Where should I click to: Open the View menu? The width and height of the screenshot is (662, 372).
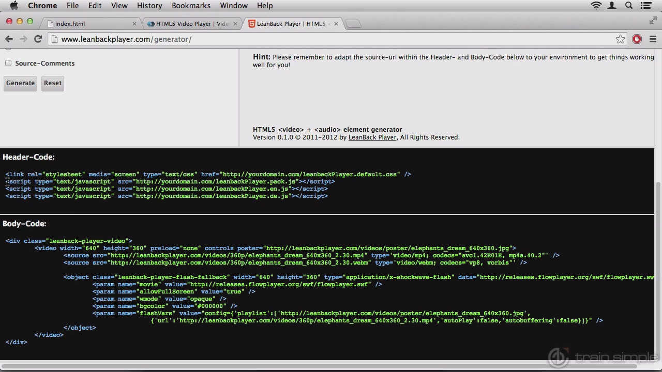[119, 6]
